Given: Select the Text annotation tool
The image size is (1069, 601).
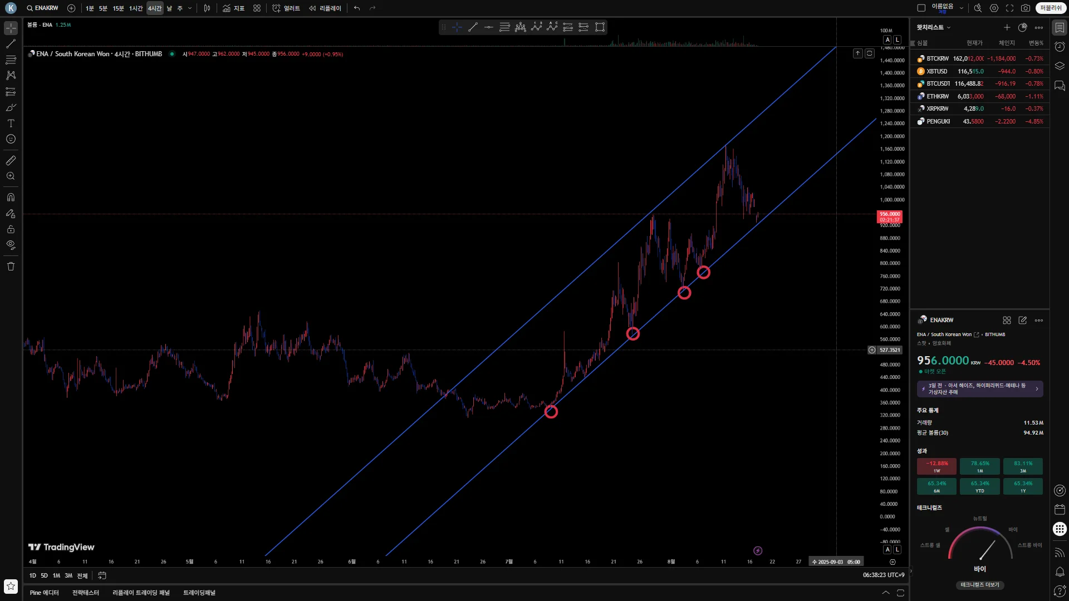Looking at the screenshot, I should click(11, 124).
